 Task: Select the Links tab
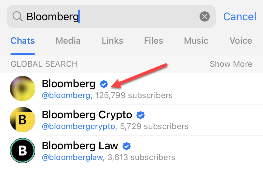[112, 41]
